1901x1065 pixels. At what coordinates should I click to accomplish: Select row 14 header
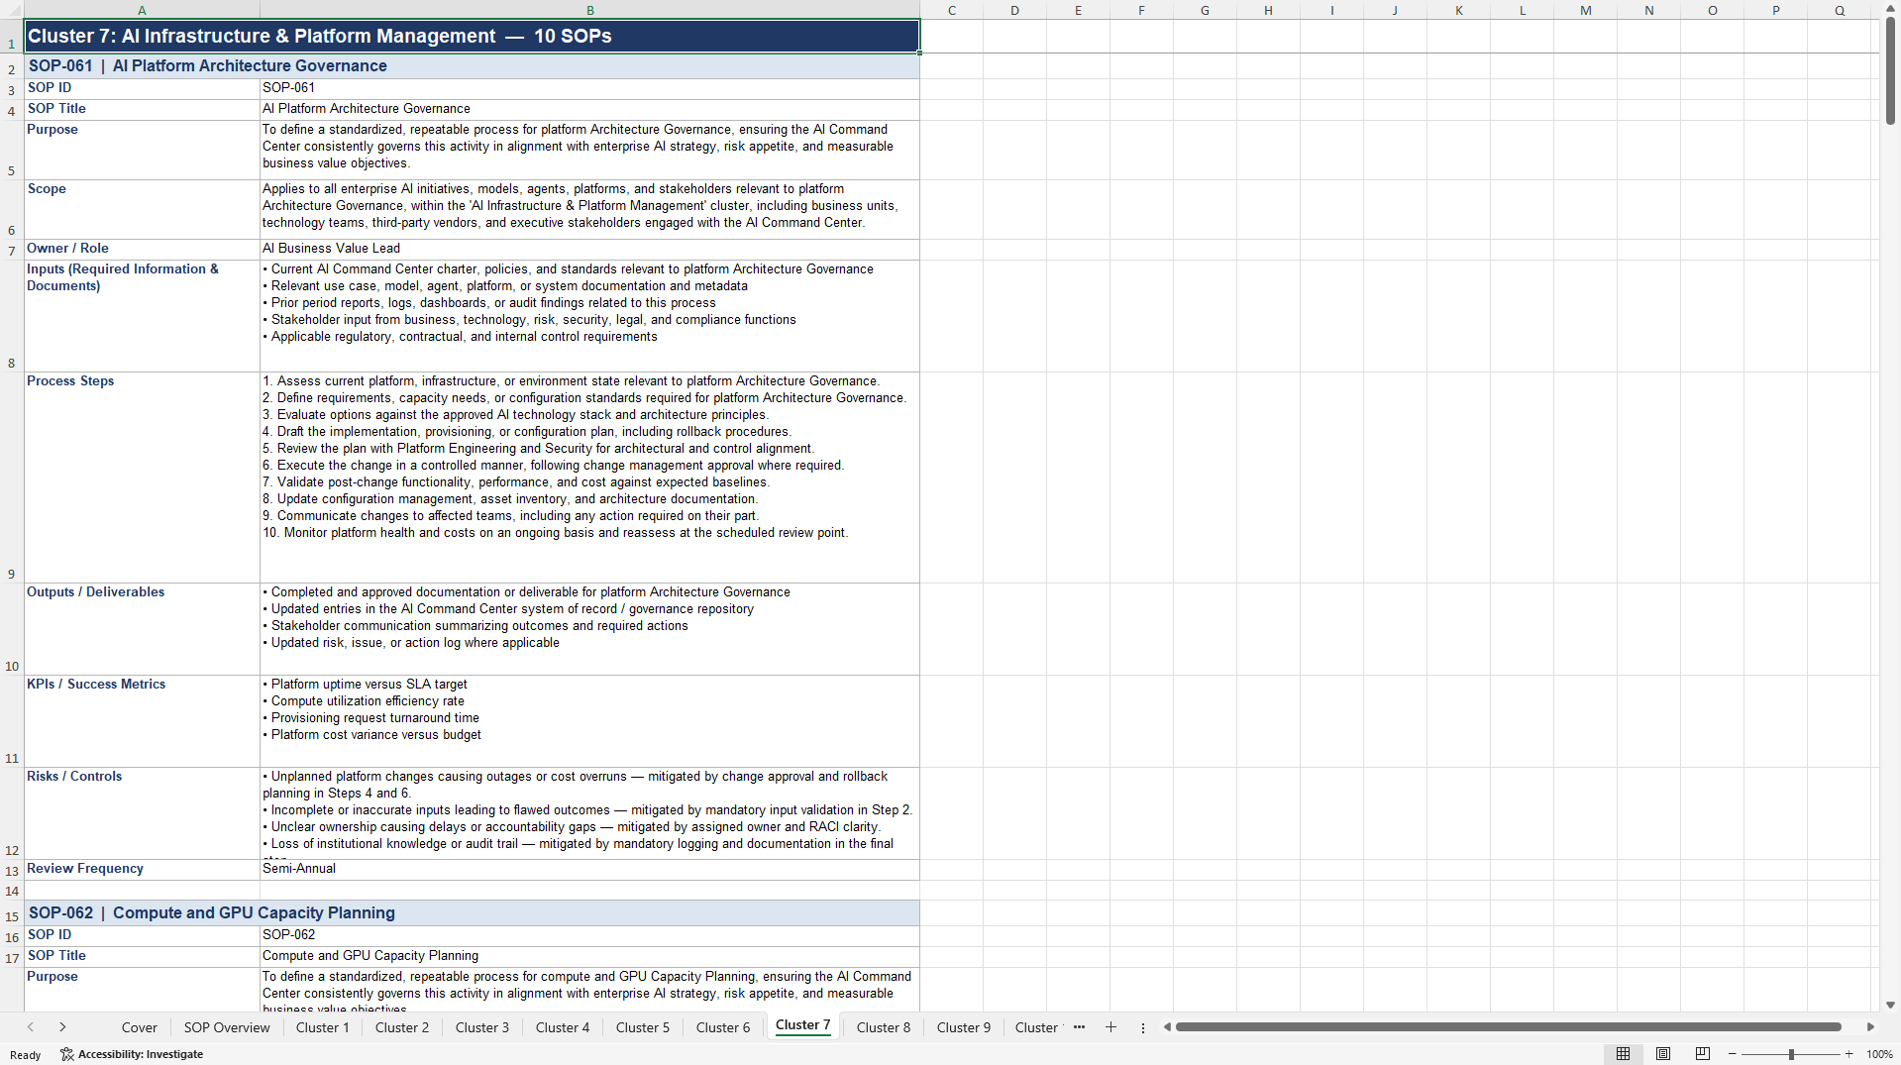click(x=12, y=891)
